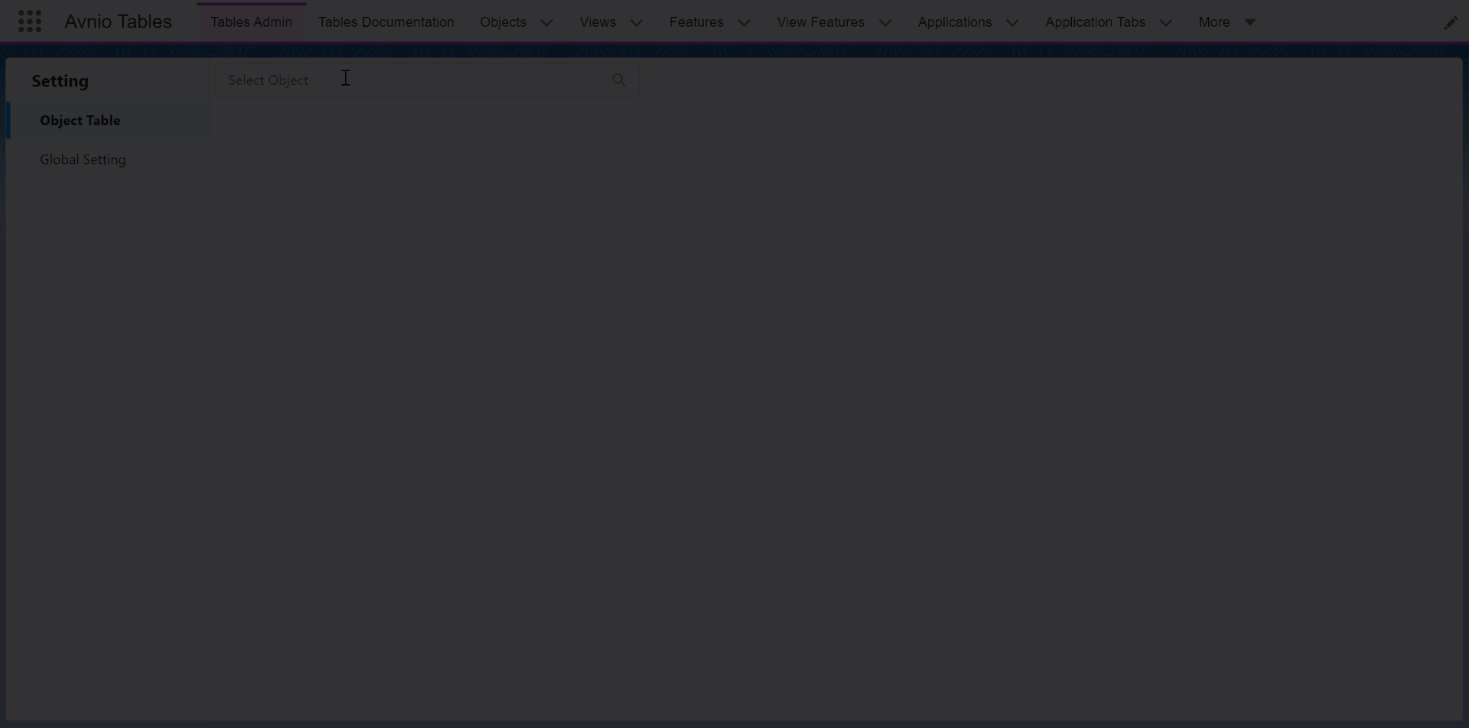Screen dimensions: 1469x728
Task: Navigate to the Features tab
Action: point(695,22)
